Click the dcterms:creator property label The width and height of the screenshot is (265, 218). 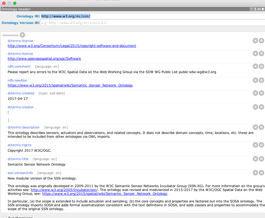point(20,107)
